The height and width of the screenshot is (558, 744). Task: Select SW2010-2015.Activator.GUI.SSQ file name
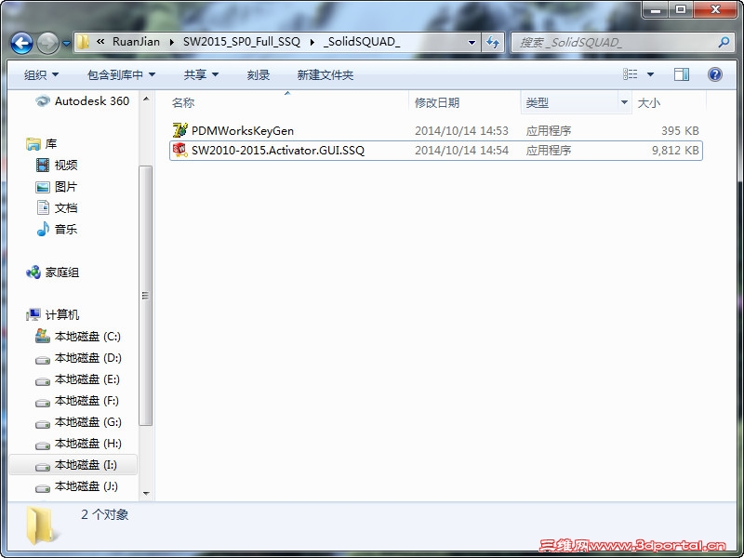(278, 151)
